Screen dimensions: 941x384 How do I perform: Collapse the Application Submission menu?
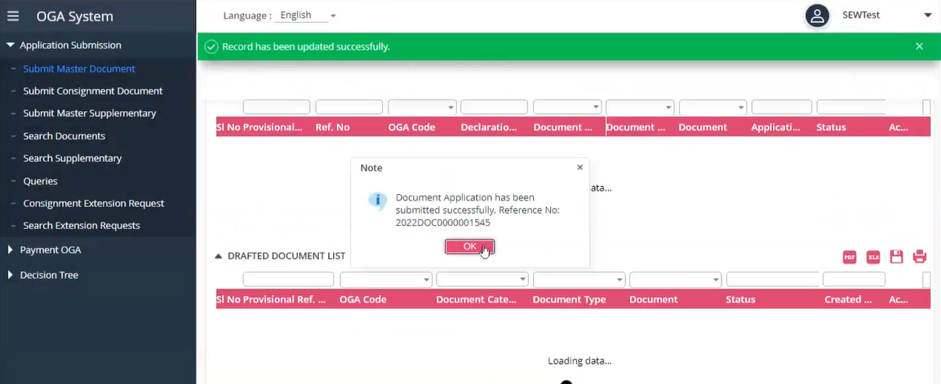tap(11, 46)
